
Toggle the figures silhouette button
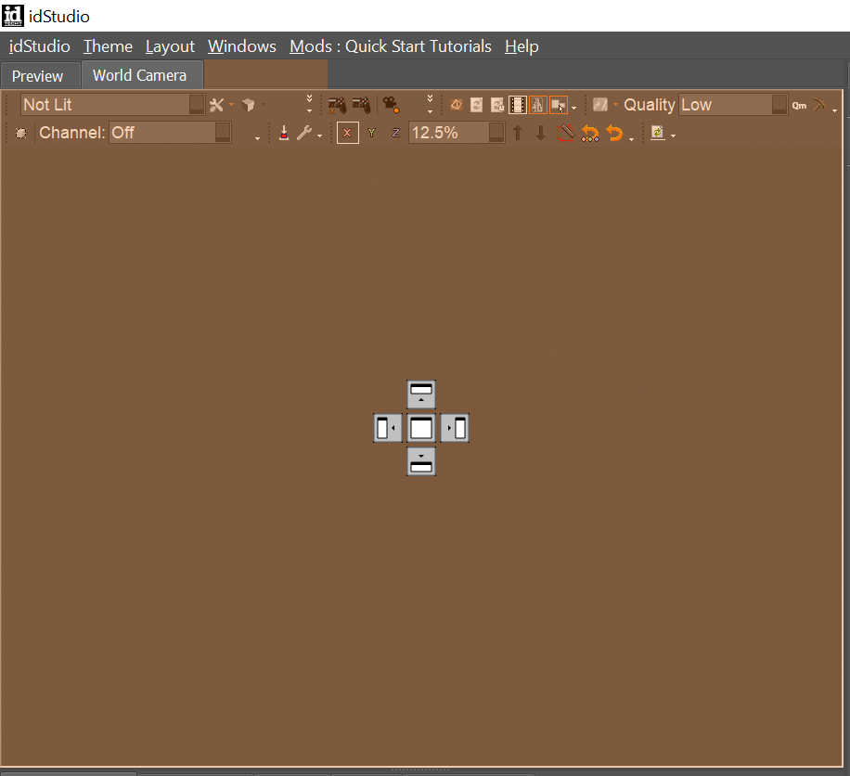pyautogui.click(x=538, y=105)
